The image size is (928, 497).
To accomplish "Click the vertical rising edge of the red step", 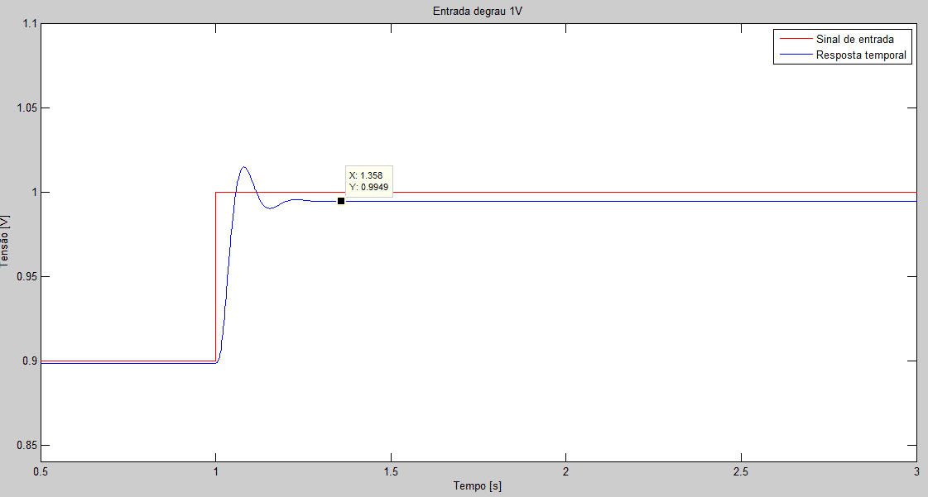I will tap(215, 277).
